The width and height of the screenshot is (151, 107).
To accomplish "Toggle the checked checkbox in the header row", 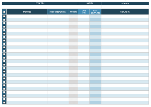I will tap(4, 12).
